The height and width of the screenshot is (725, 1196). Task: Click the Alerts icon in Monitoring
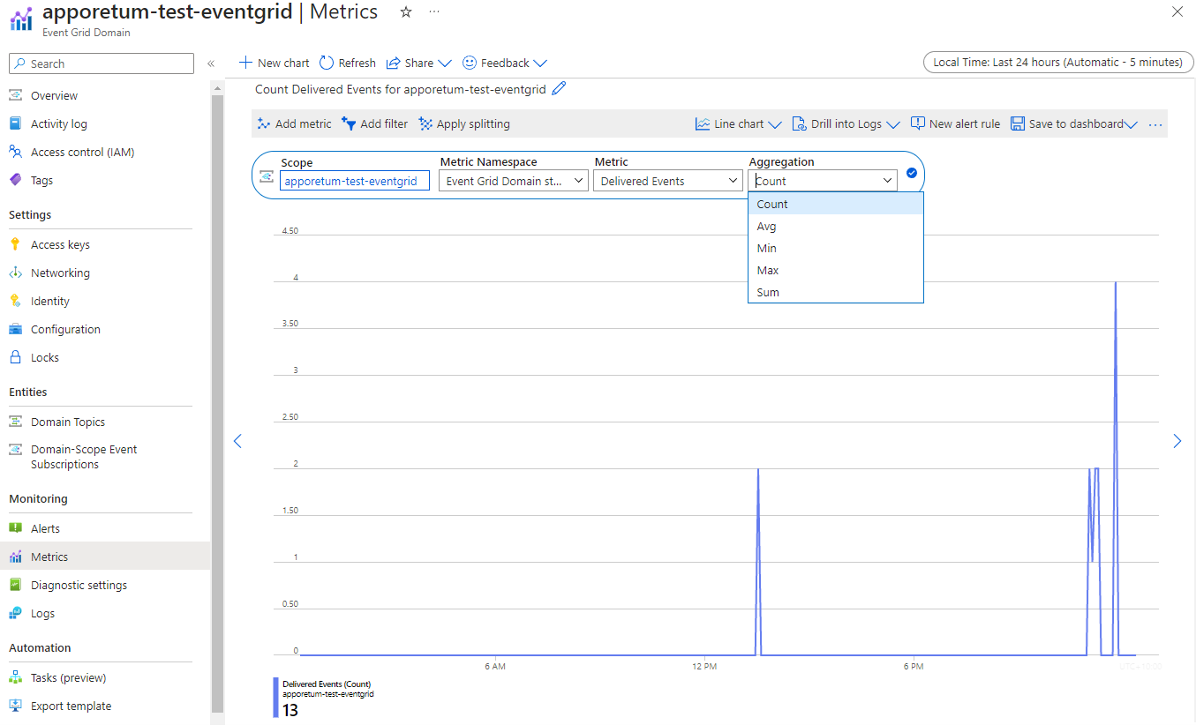[15, 528]
